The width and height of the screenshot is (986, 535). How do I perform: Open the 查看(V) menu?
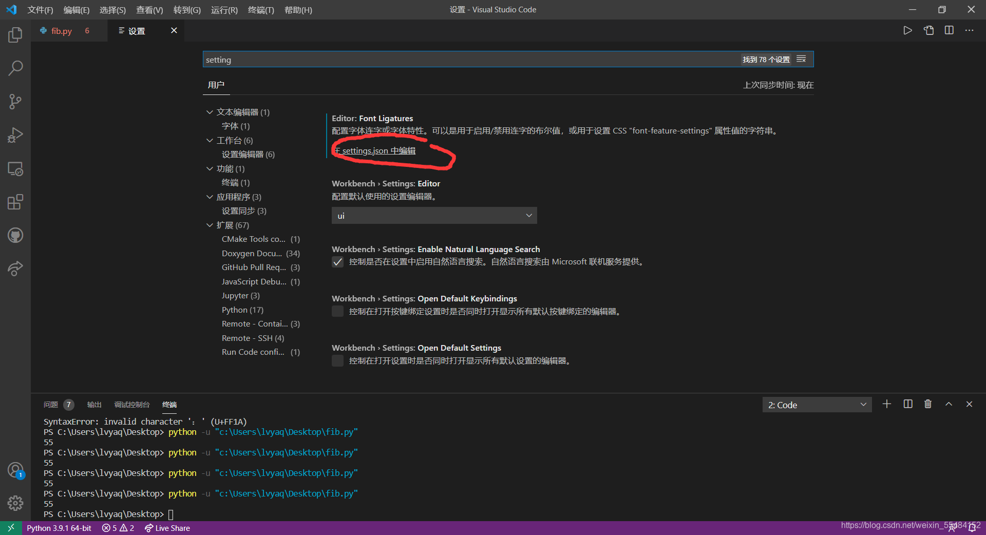(x=149, y=10)
